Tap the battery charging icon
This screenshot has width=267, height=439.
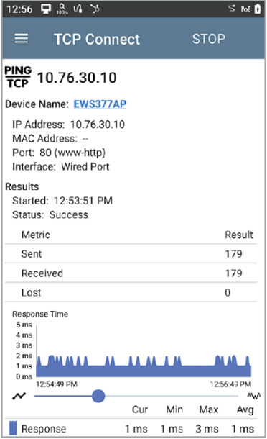(x=258, y=9)
